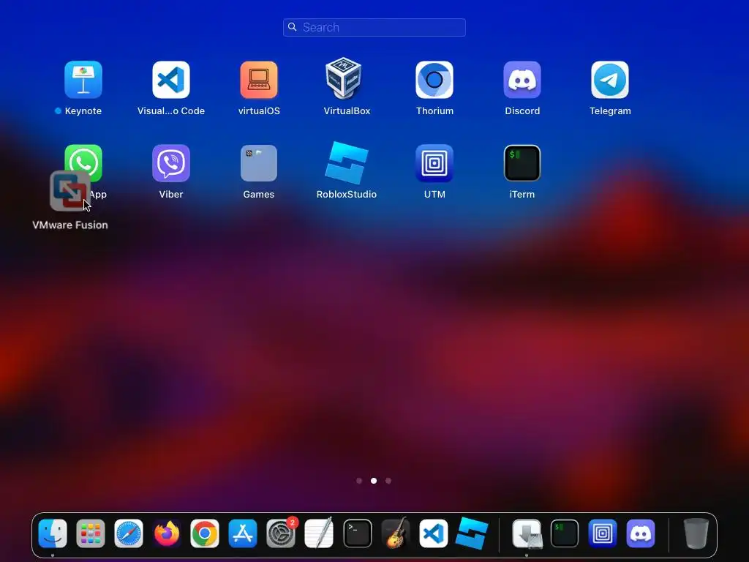Launch Visual Studio Code from Launchpad grid
Screen dimensions: 749x562
click(x=171, y=79)
